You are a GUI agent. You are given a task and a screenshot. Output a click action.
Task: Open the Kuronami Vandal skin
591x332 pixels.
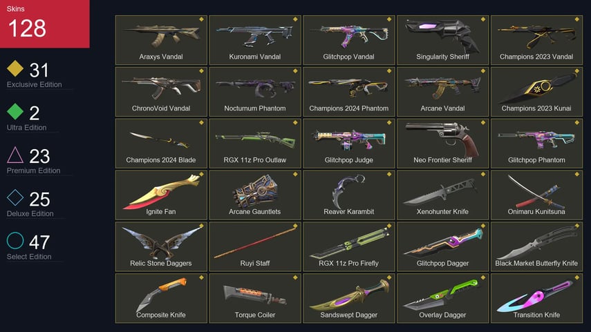[x=255, y=40]
